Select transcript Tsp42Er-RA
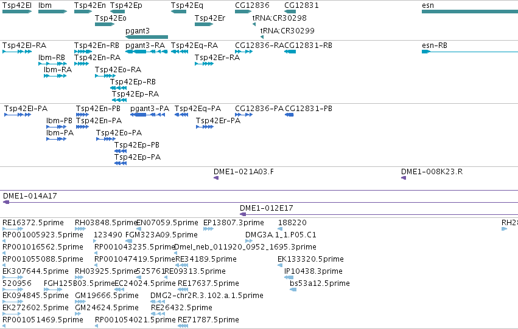Image resolution: width=518 pixels, height=329 pixels. coord(204,64)
